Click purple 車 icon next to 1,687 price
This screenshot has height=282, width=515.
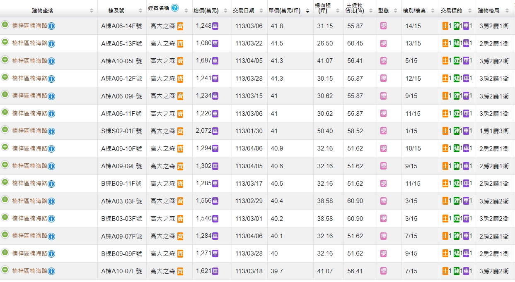coord(215,61)
